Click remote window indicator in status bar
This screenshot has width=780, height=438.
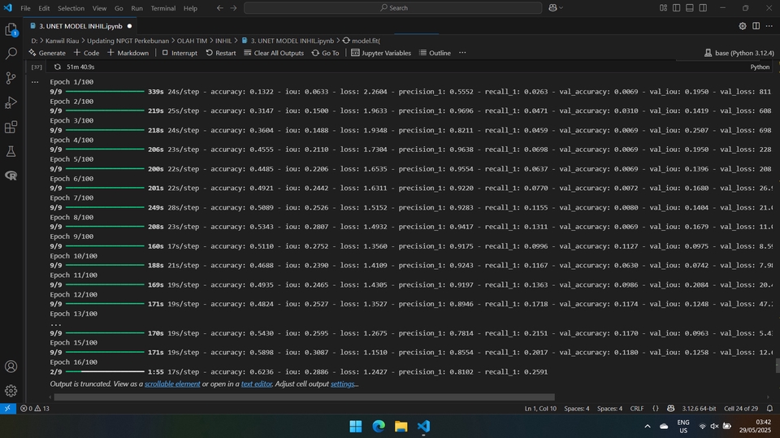7,408
